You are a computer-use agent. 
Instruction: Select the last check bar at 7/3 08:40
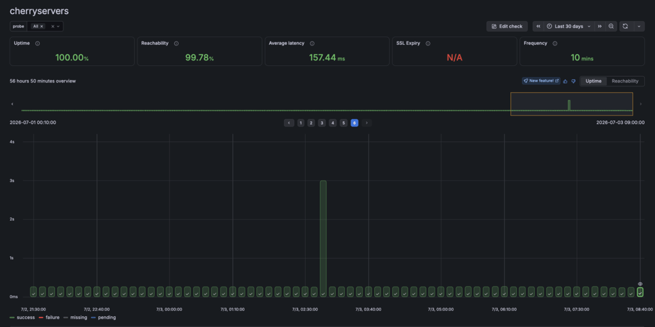click(x=640, y=292)
